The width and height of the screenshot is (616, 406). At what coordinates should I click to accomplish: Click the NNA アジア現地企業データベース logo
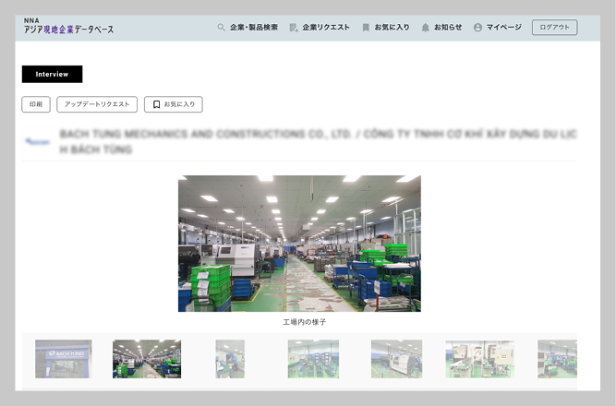(69, 26)
